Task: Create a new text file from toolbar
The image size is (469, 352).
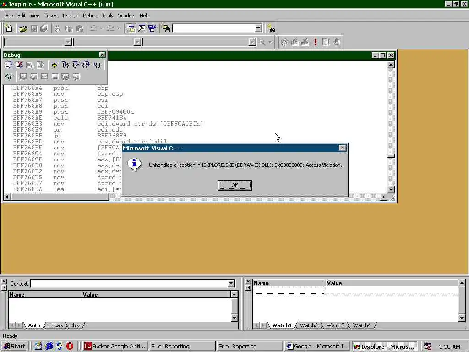Action: point(9,28)
